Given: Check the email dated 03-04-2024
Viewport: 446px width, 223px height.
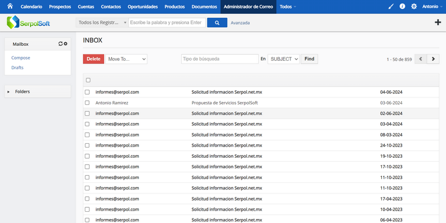Looking at the screenshot, I should (88, 124).
